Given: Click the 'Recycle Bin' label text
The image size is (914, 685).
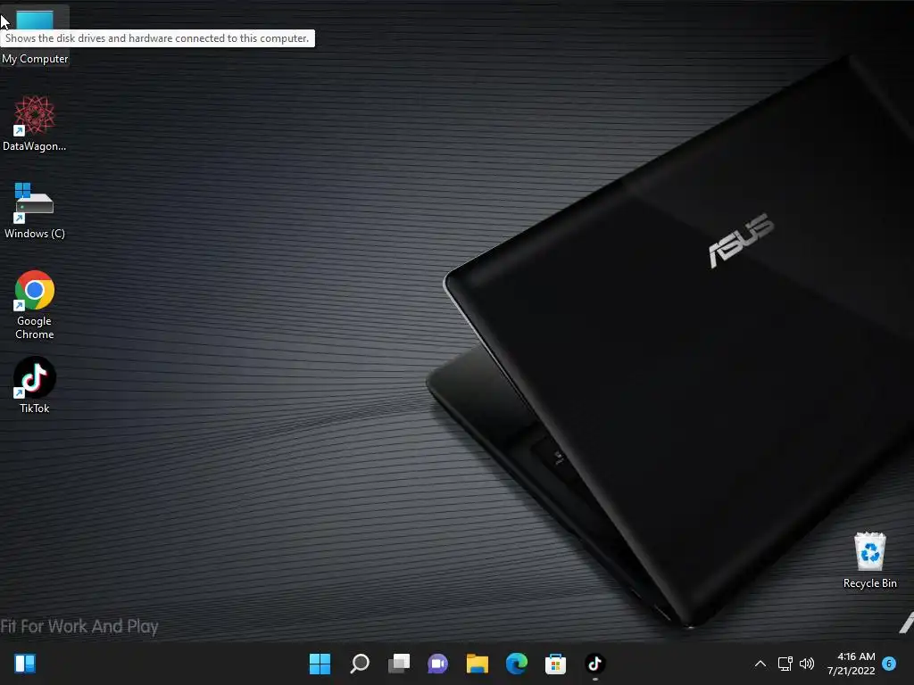Looking at the screenshot, I should pyautogui.click(x=869, y=583).
